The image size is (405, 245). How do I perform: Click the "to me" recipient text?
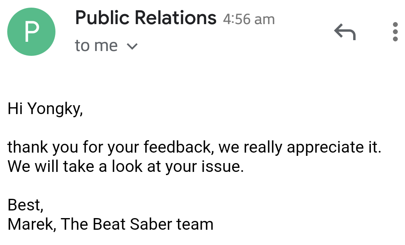click(96, 45)
